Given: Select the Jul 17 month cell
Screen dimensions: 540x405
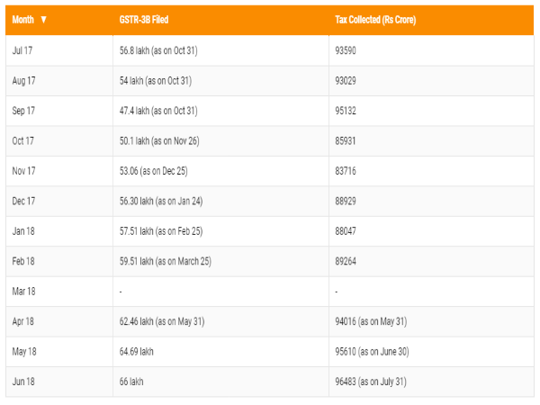Looking at the screenshot, I should point(22,50).
